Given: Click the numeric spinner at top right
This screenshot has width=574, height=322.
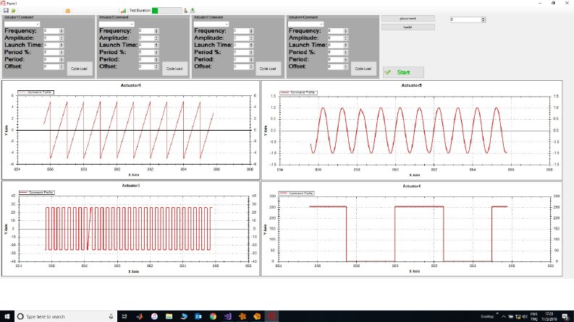Looking at the screenshot, I should point(468,19).
